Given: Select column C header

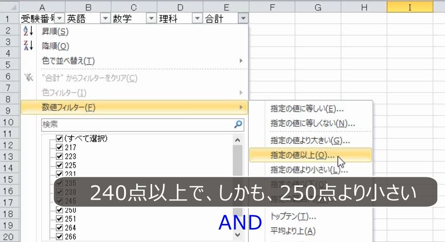Looking at the screenshot, I should coord(134,7).
